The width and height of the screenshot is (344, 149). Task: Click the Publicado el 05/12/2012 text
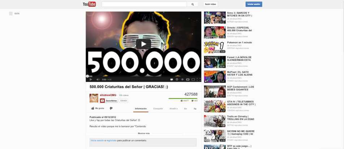click(x=103, y=117)
